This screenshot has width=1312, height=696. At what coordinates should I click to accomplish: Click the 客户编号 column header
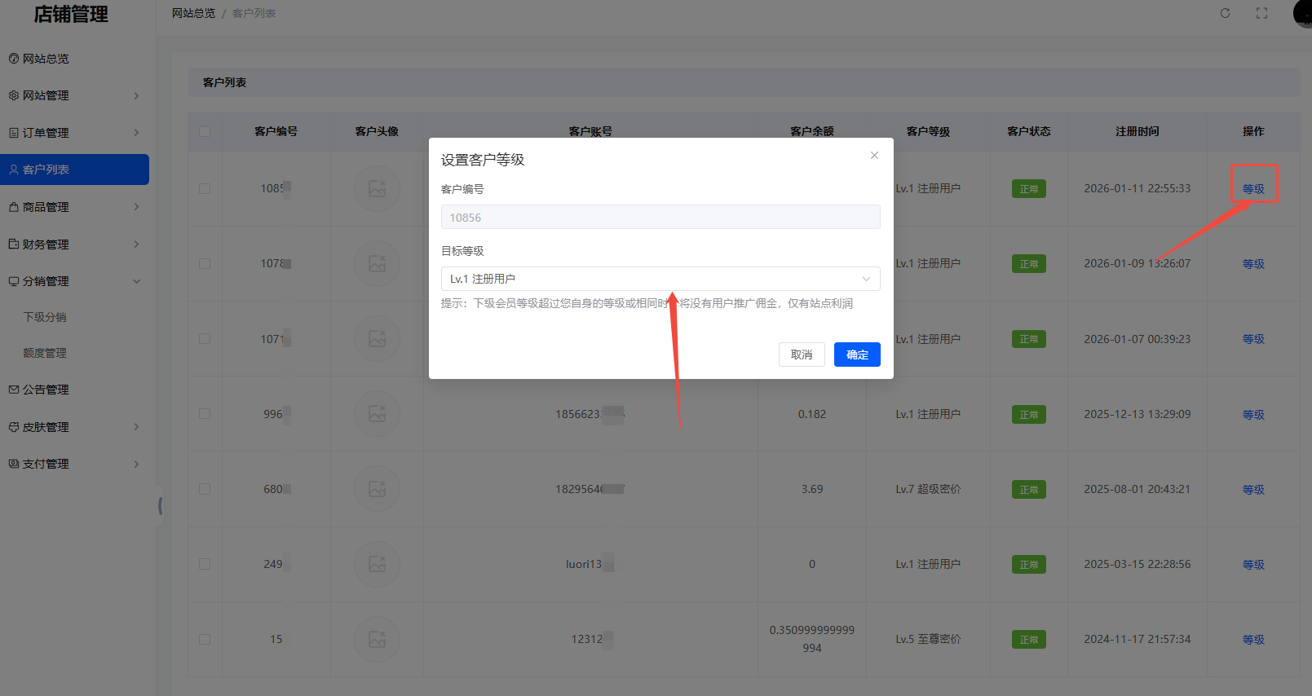(x=276, y=131)
